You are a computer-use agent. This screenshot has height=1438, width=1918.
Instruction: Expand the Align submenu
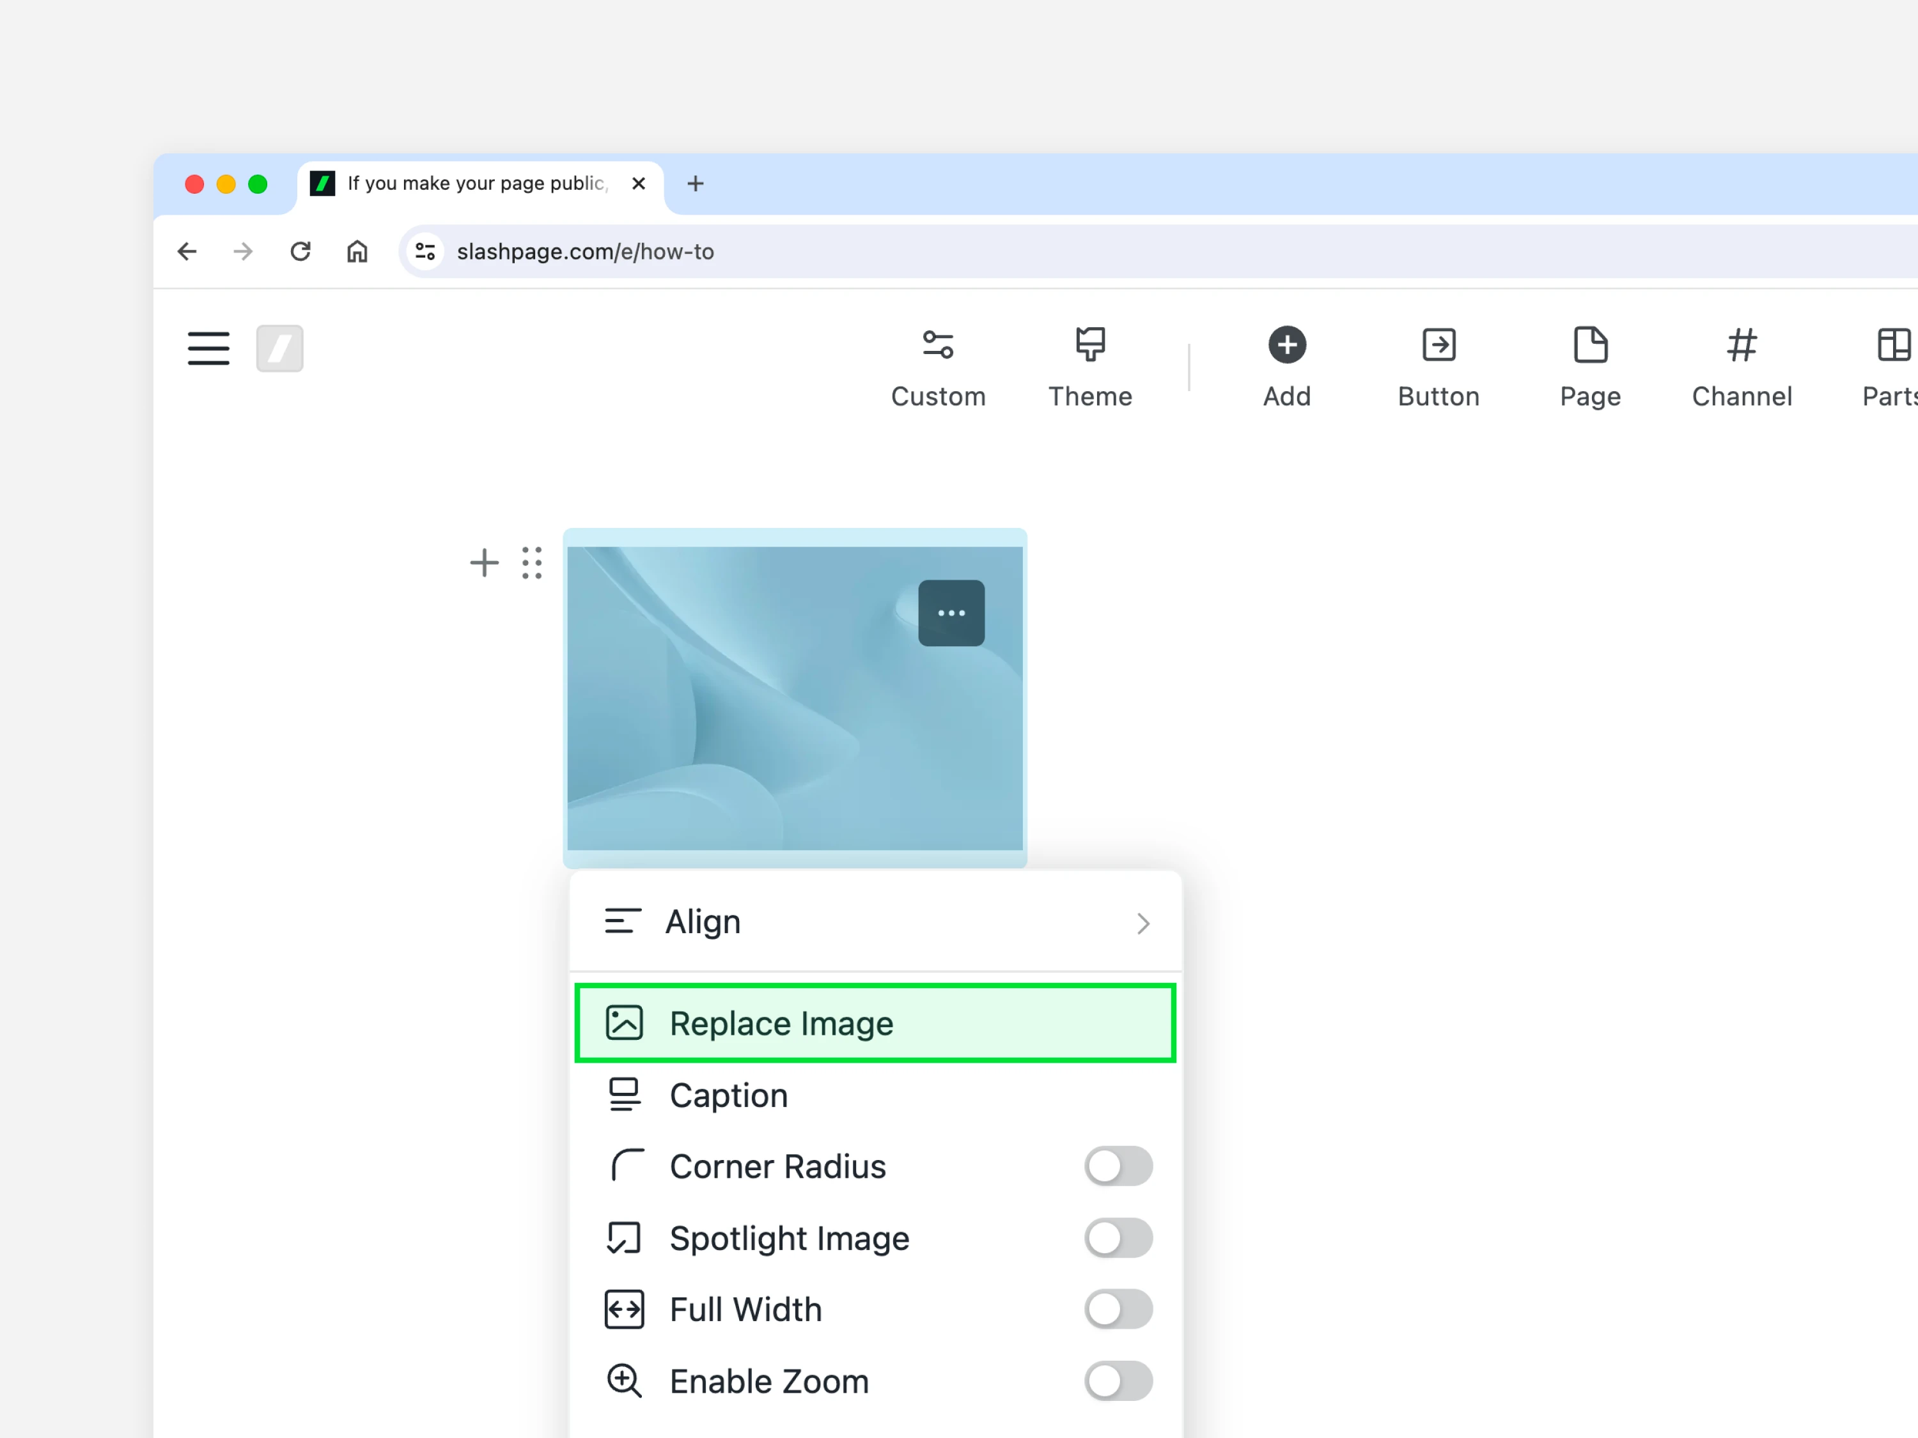tap(876, 922)
